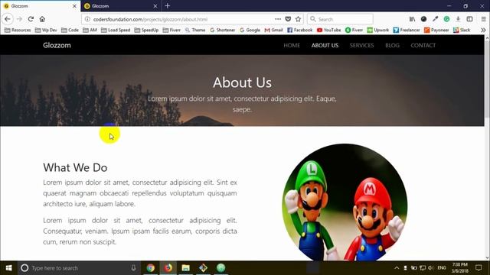Click the Glozzom brand logo link
This screenshot has width=490, height=275.
click(57, 45)
